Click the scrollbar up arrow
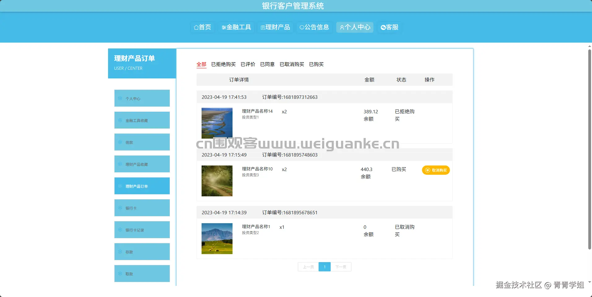The image size is (592, 297). [x=590, y=46]
